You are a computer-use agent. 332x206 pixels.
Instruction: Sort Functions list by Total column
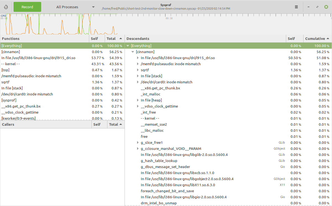tap(115, 39)
